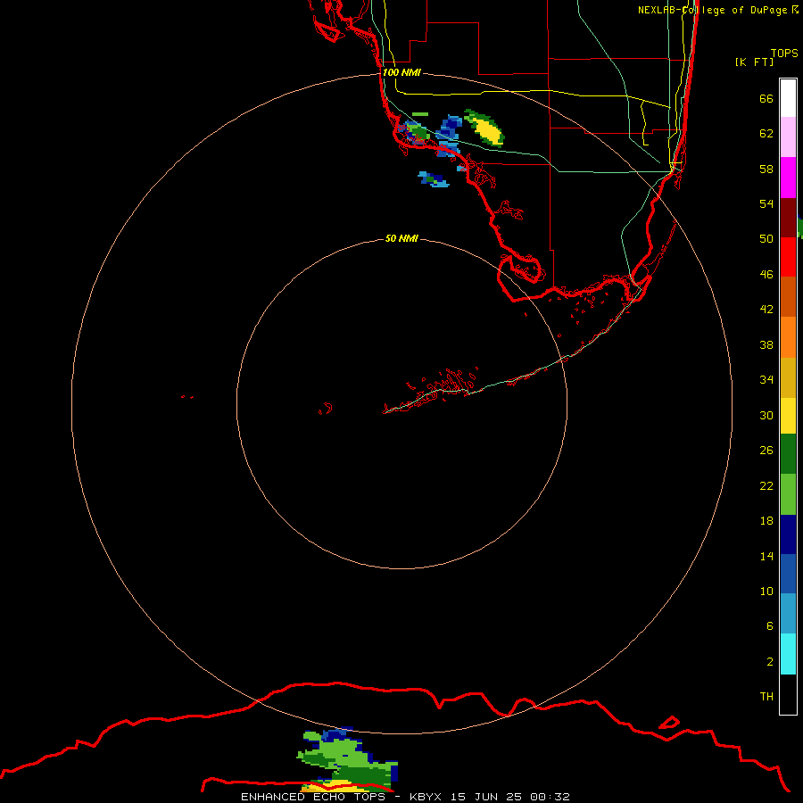Click the 50 NMI range ring label
This screenshot has width=803, height=803.
(401, 238)
